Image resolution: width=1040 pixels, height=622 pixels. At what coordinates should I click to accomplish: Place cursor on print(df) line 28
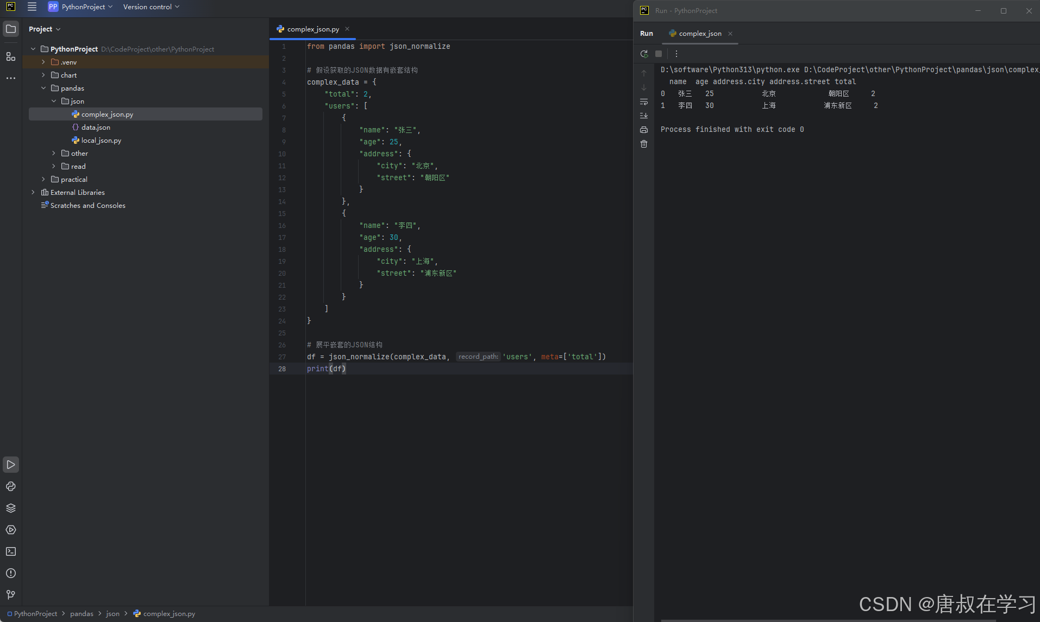(x=327, y=369)
